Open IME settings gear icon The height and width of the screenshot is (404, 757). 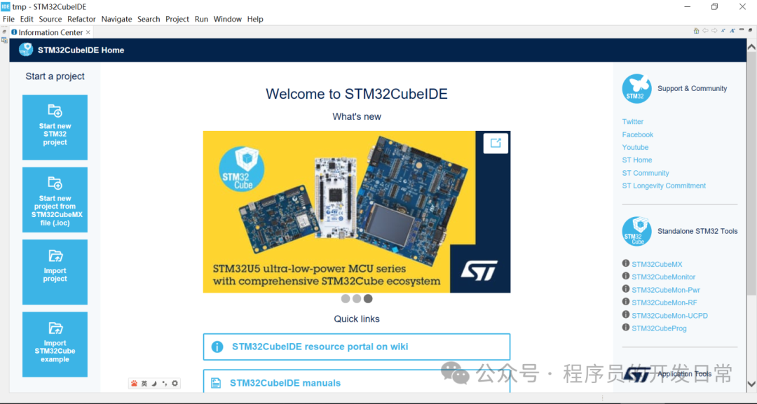pos(175,383)
